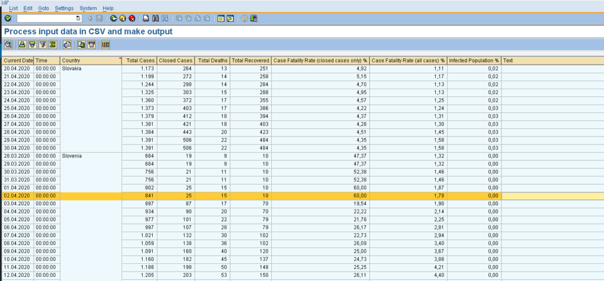Click the boxed T icon in list toolbar
The width and height of the screenshot is (604, 281).
point(91,45)
